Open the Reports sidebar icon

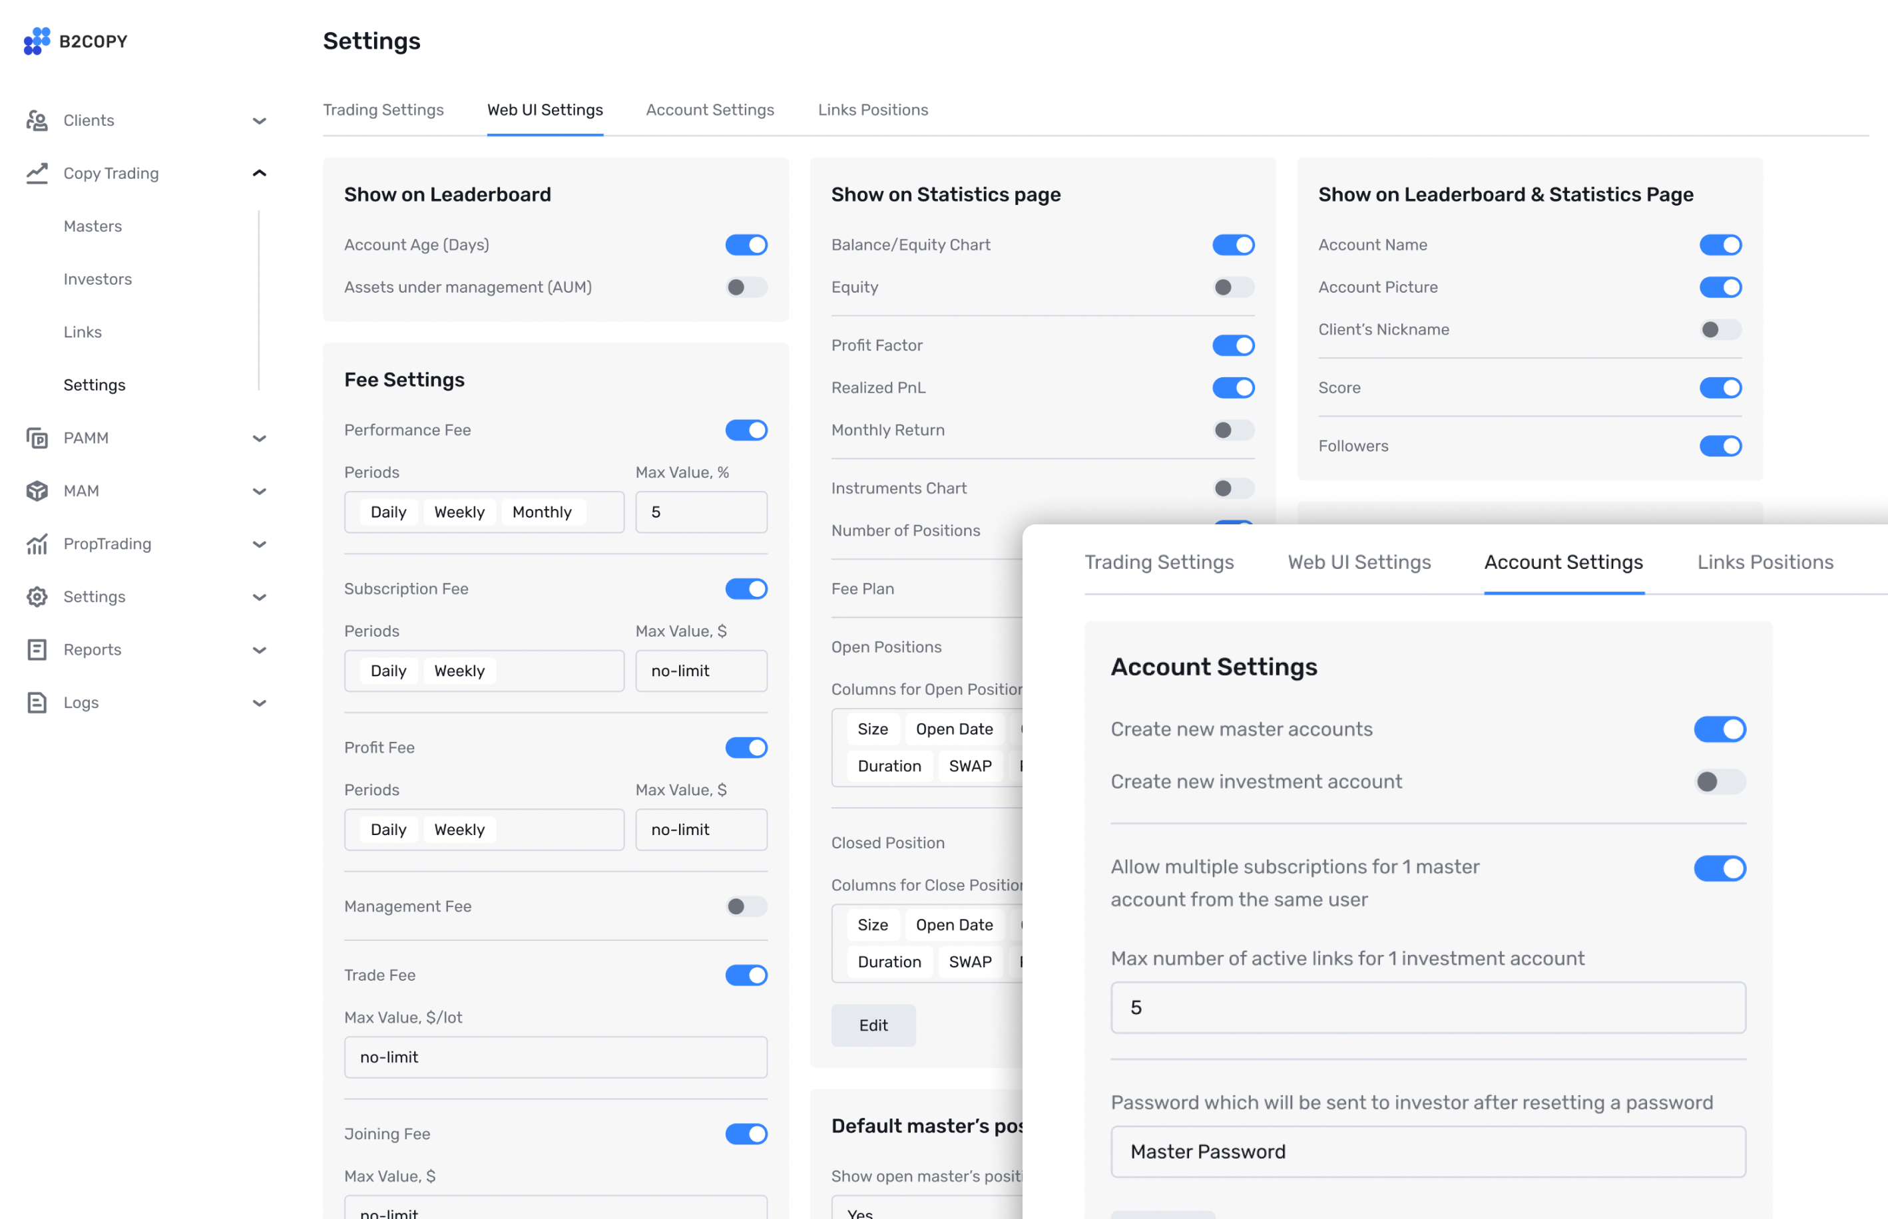pyautogui.click(x=37, y=649)
